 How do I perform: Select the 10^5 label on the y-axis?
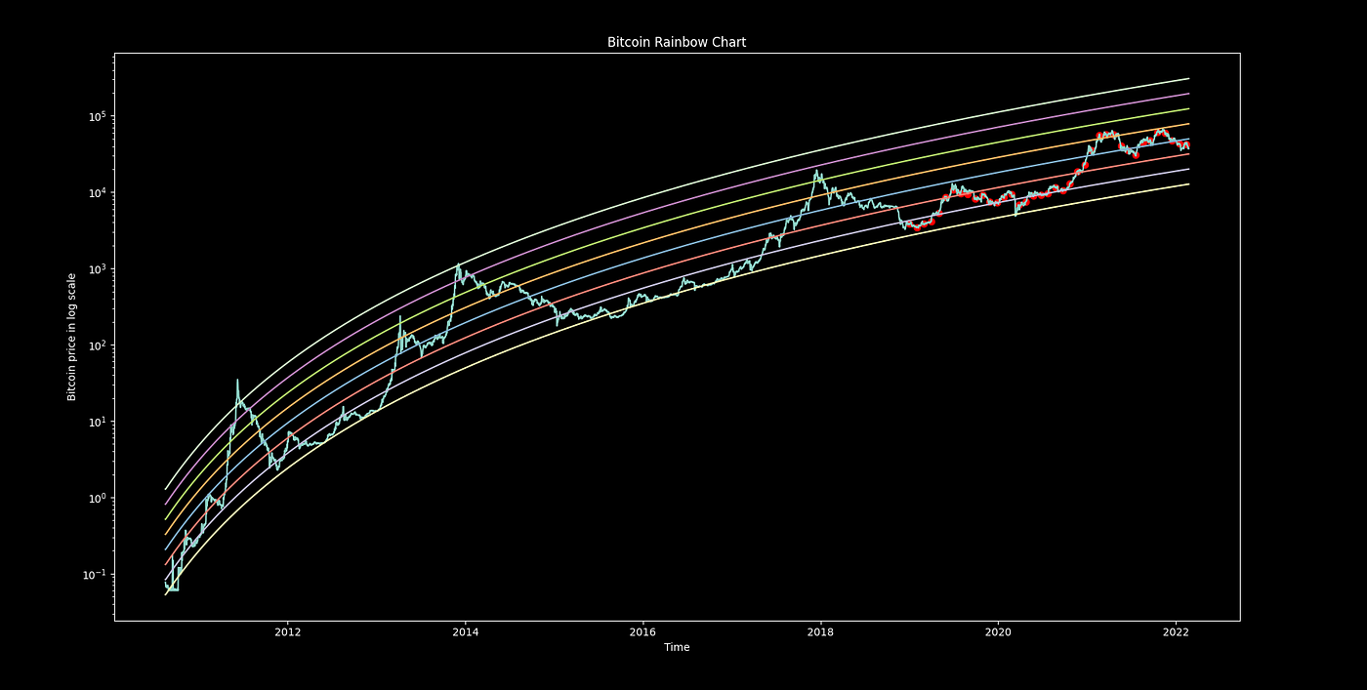(x=98, y=114)
